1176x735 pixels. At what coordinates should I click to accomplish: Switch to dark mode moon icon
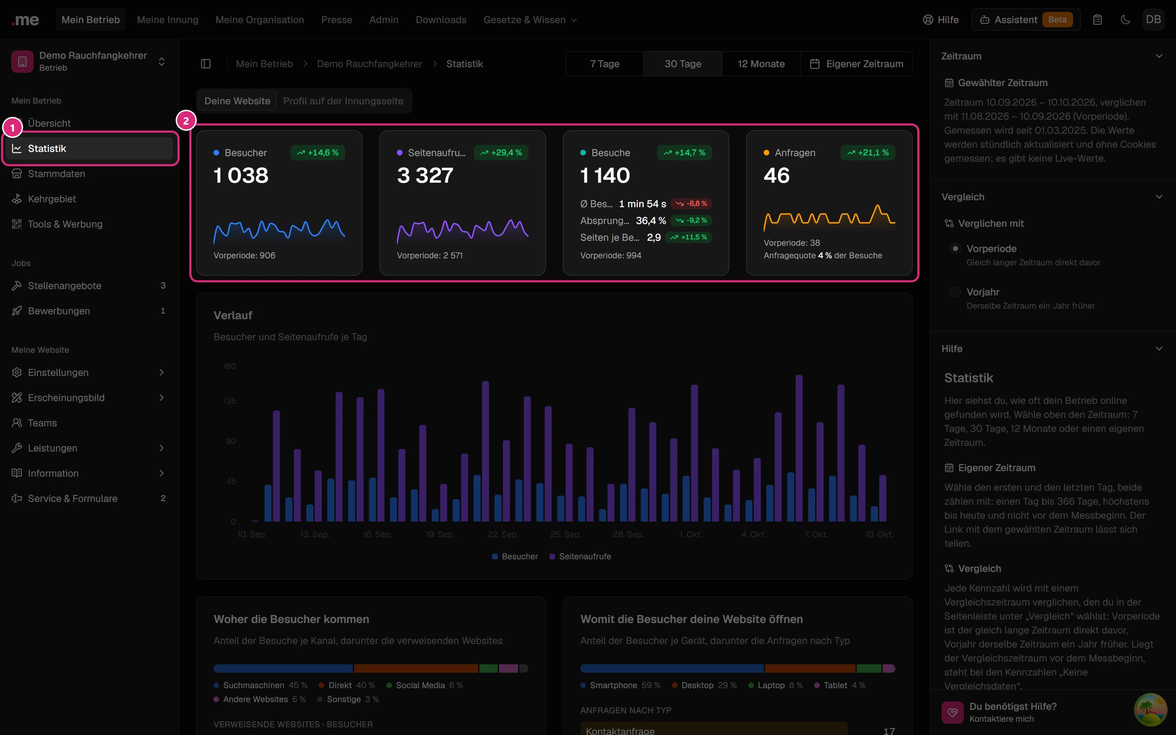click(x=1126, y=20)
